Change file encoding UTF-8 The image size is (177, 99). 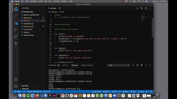pyautogui.click(x=114, y=92)
